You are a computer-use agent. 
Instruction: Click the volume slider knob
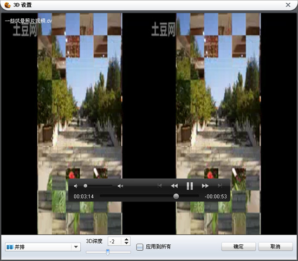86,186
